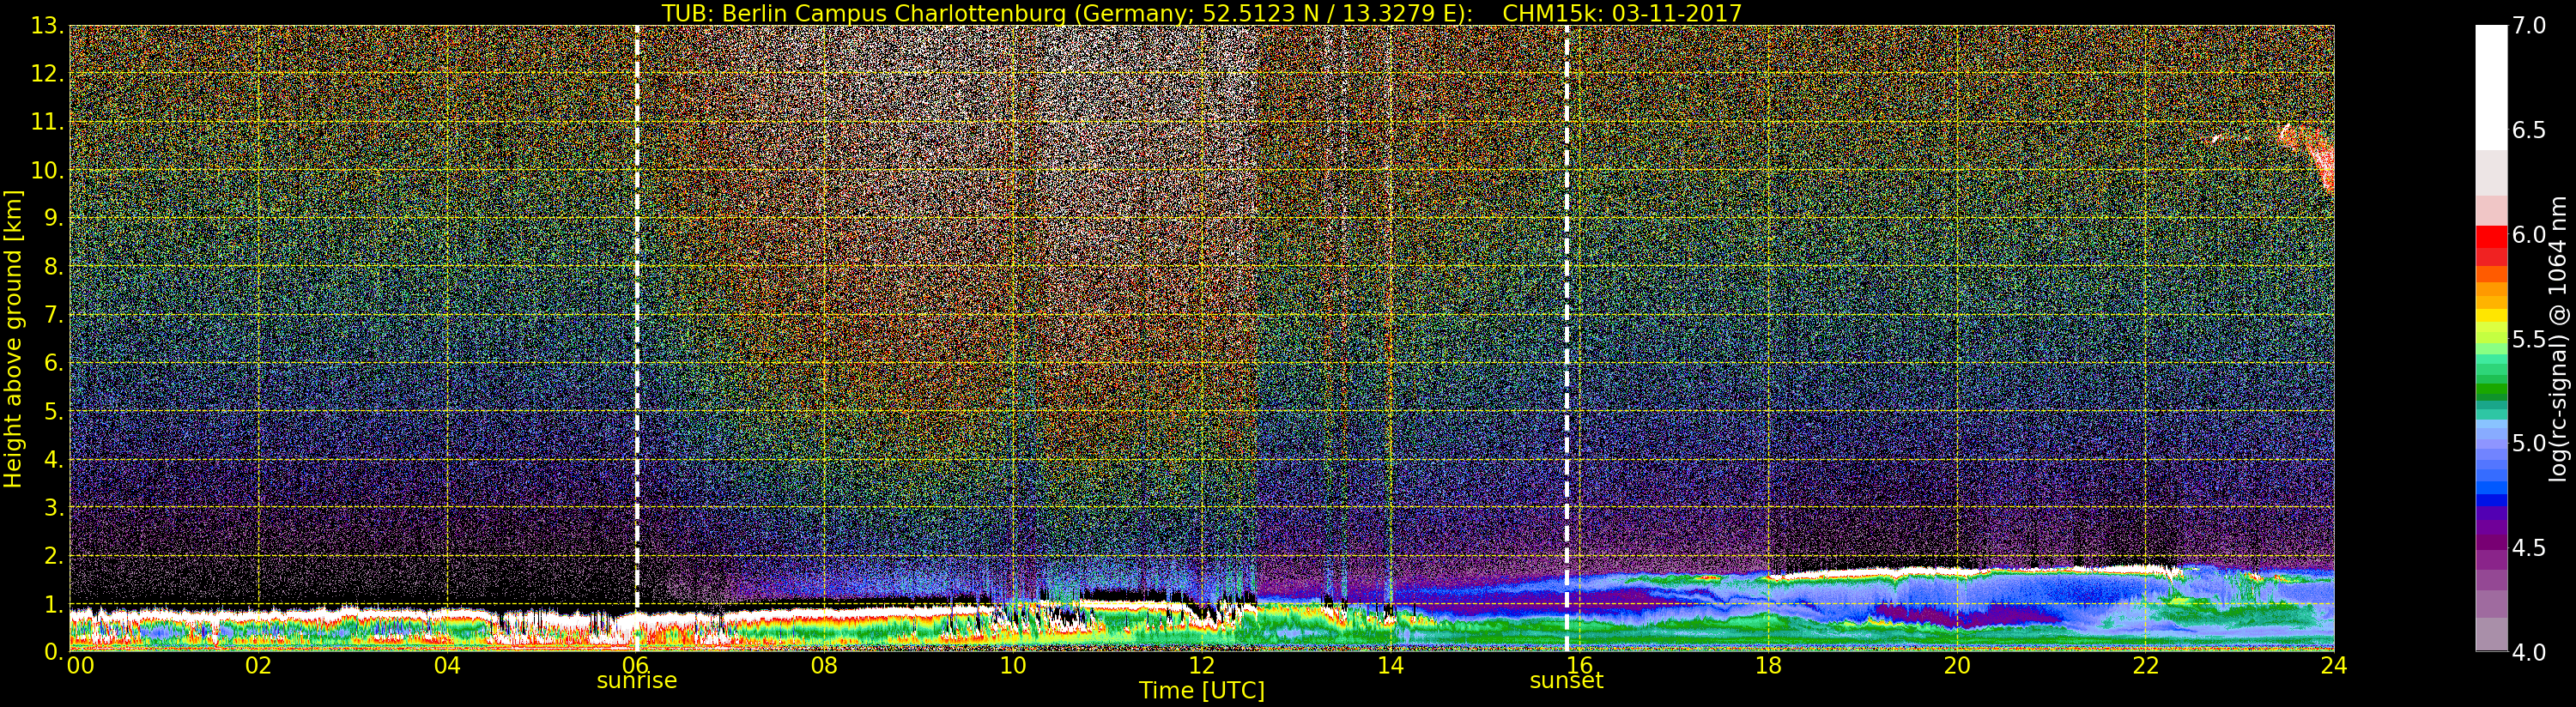This screenshot has width=2576, height=707.
Task: Click colorbar value "6.5"
Action: (2529, 130)
